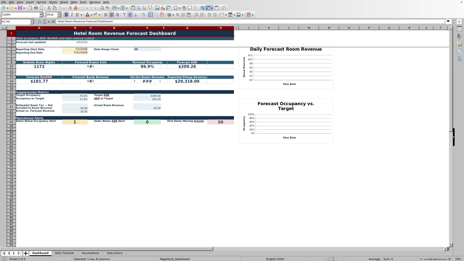Screen dimensions: 464x261
Task: Click the Sum sigma icon in formula bar
Action: pyautogui.click(x=45, y=22)
